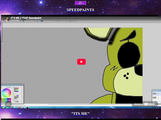Click the purple Go Back button

pos(80,3)
